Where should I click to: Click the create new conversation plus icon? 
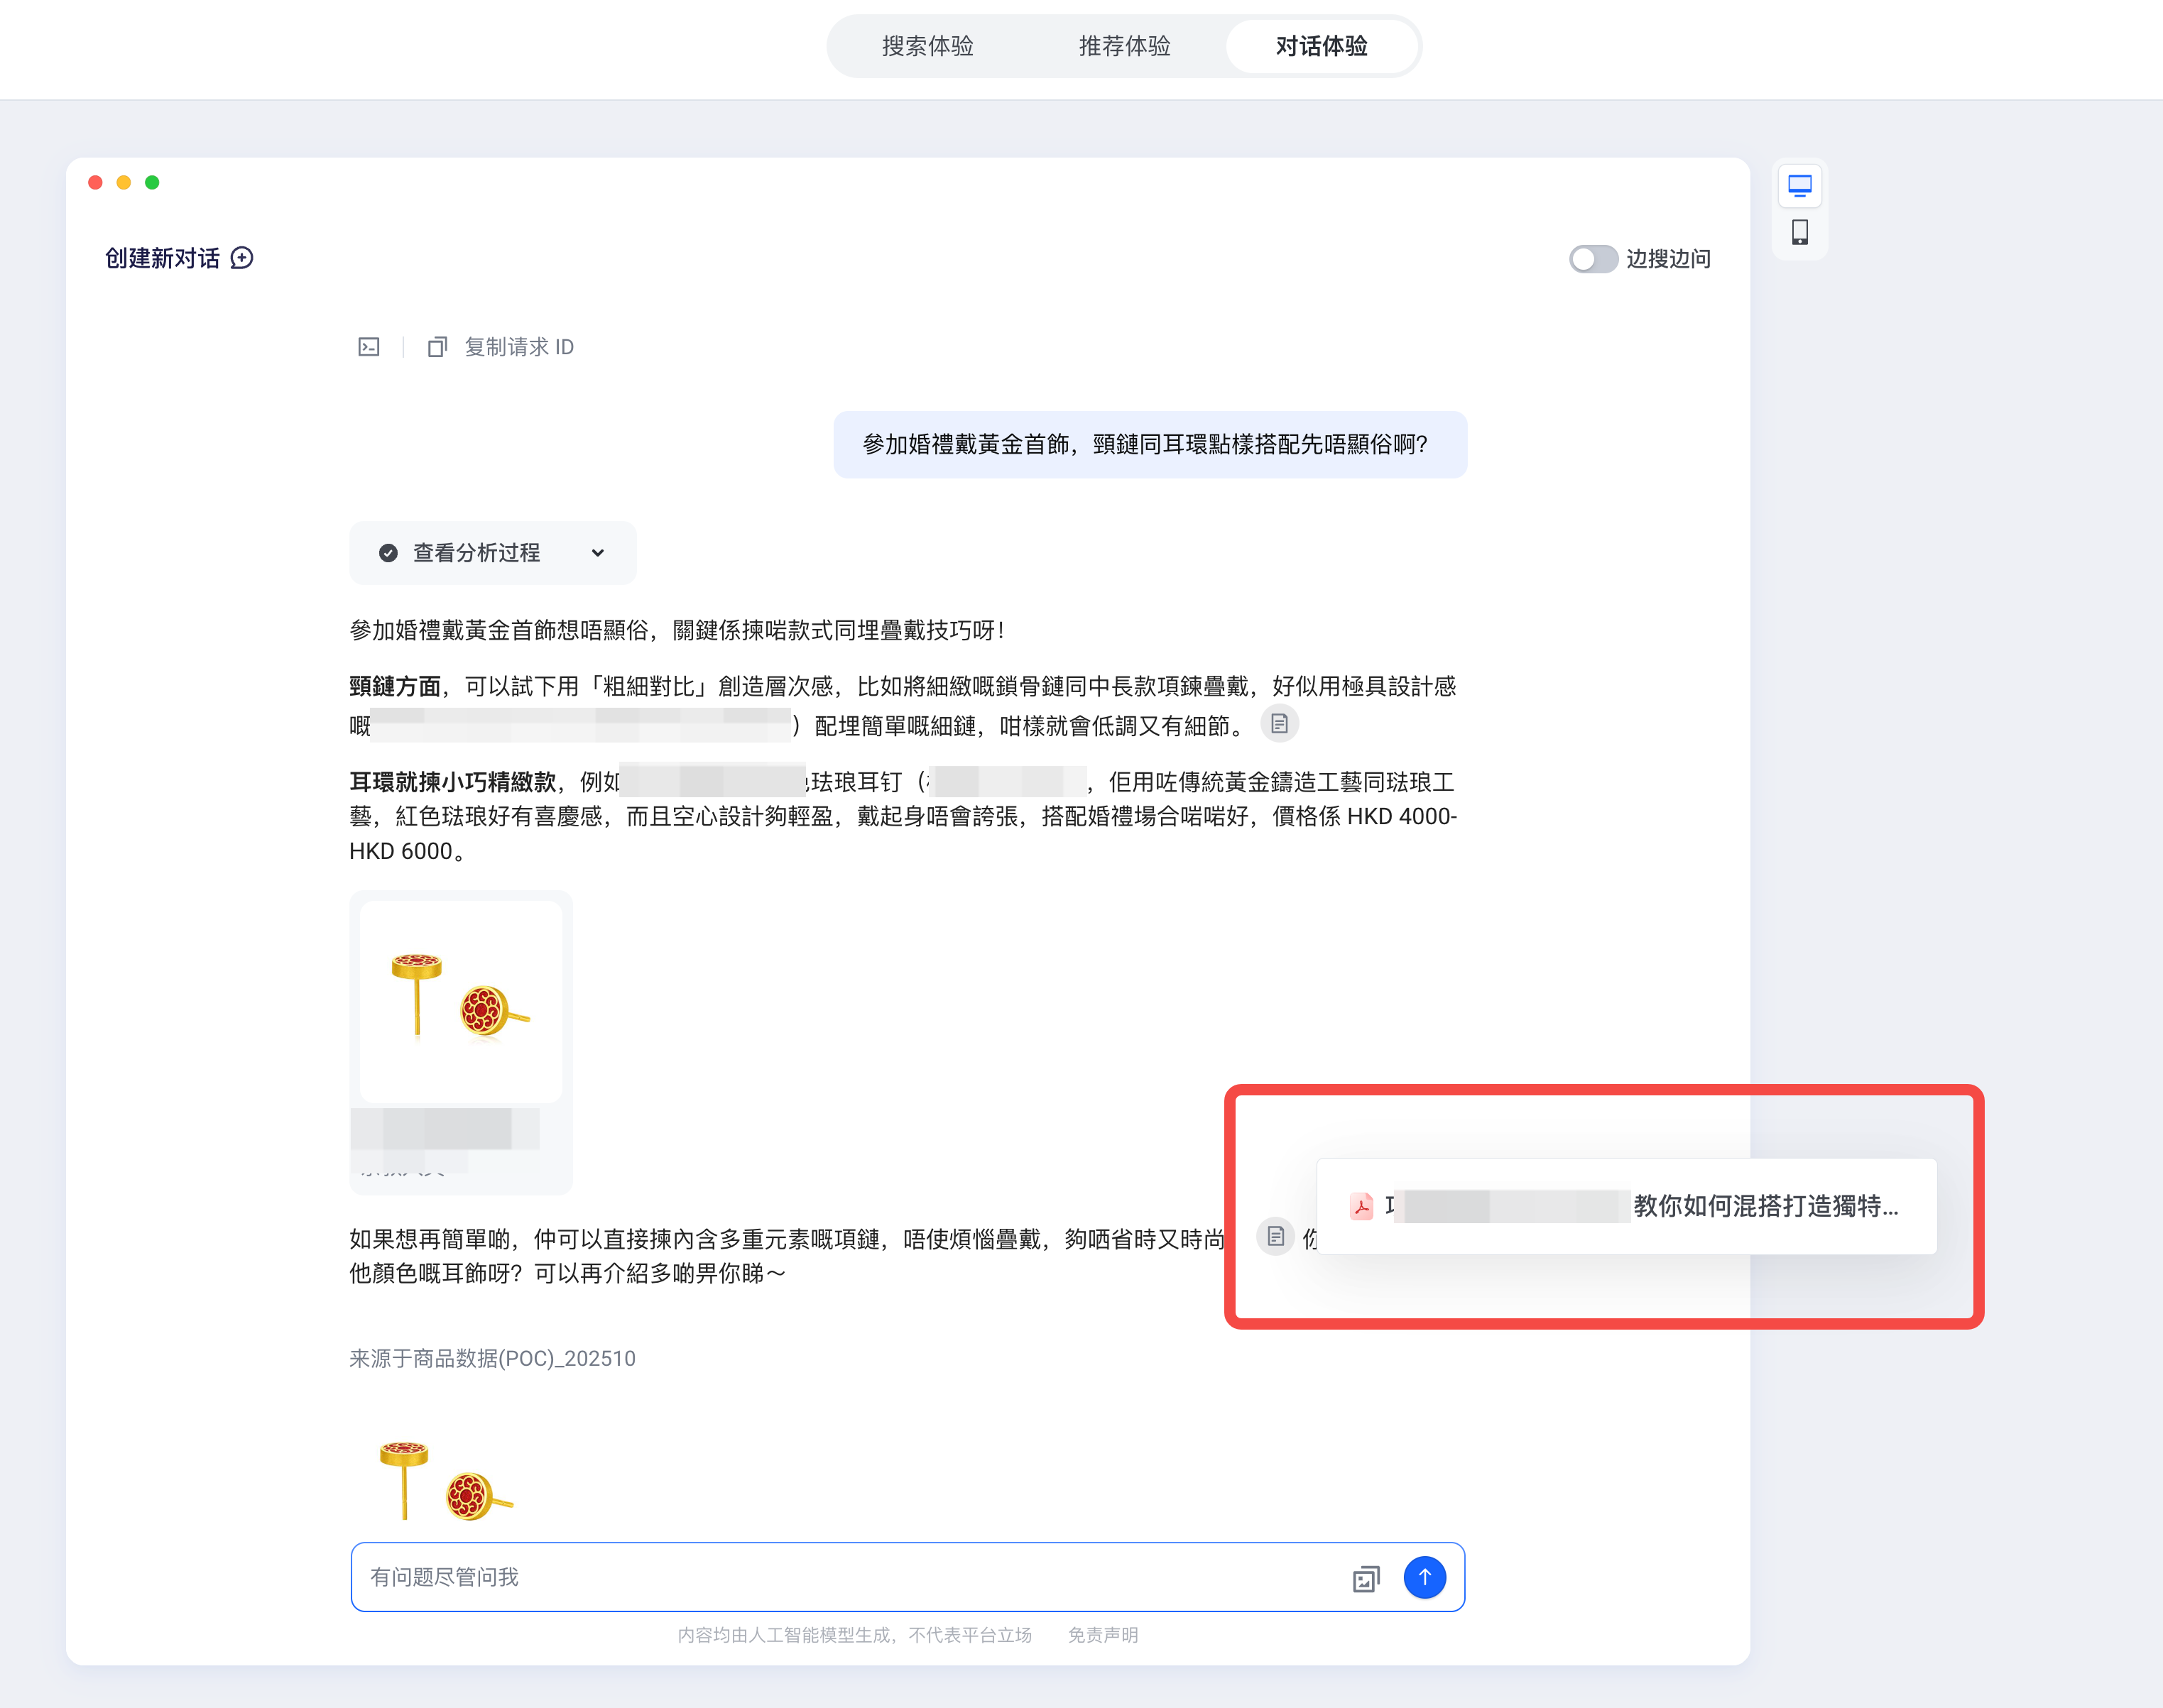coord(242,258)
